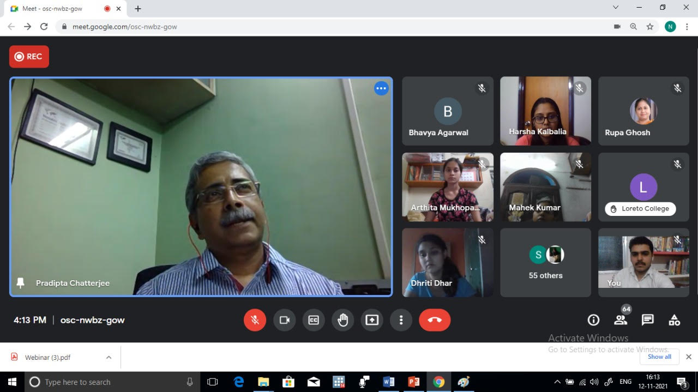Click the Present now screen-share icon

point(372,320)
